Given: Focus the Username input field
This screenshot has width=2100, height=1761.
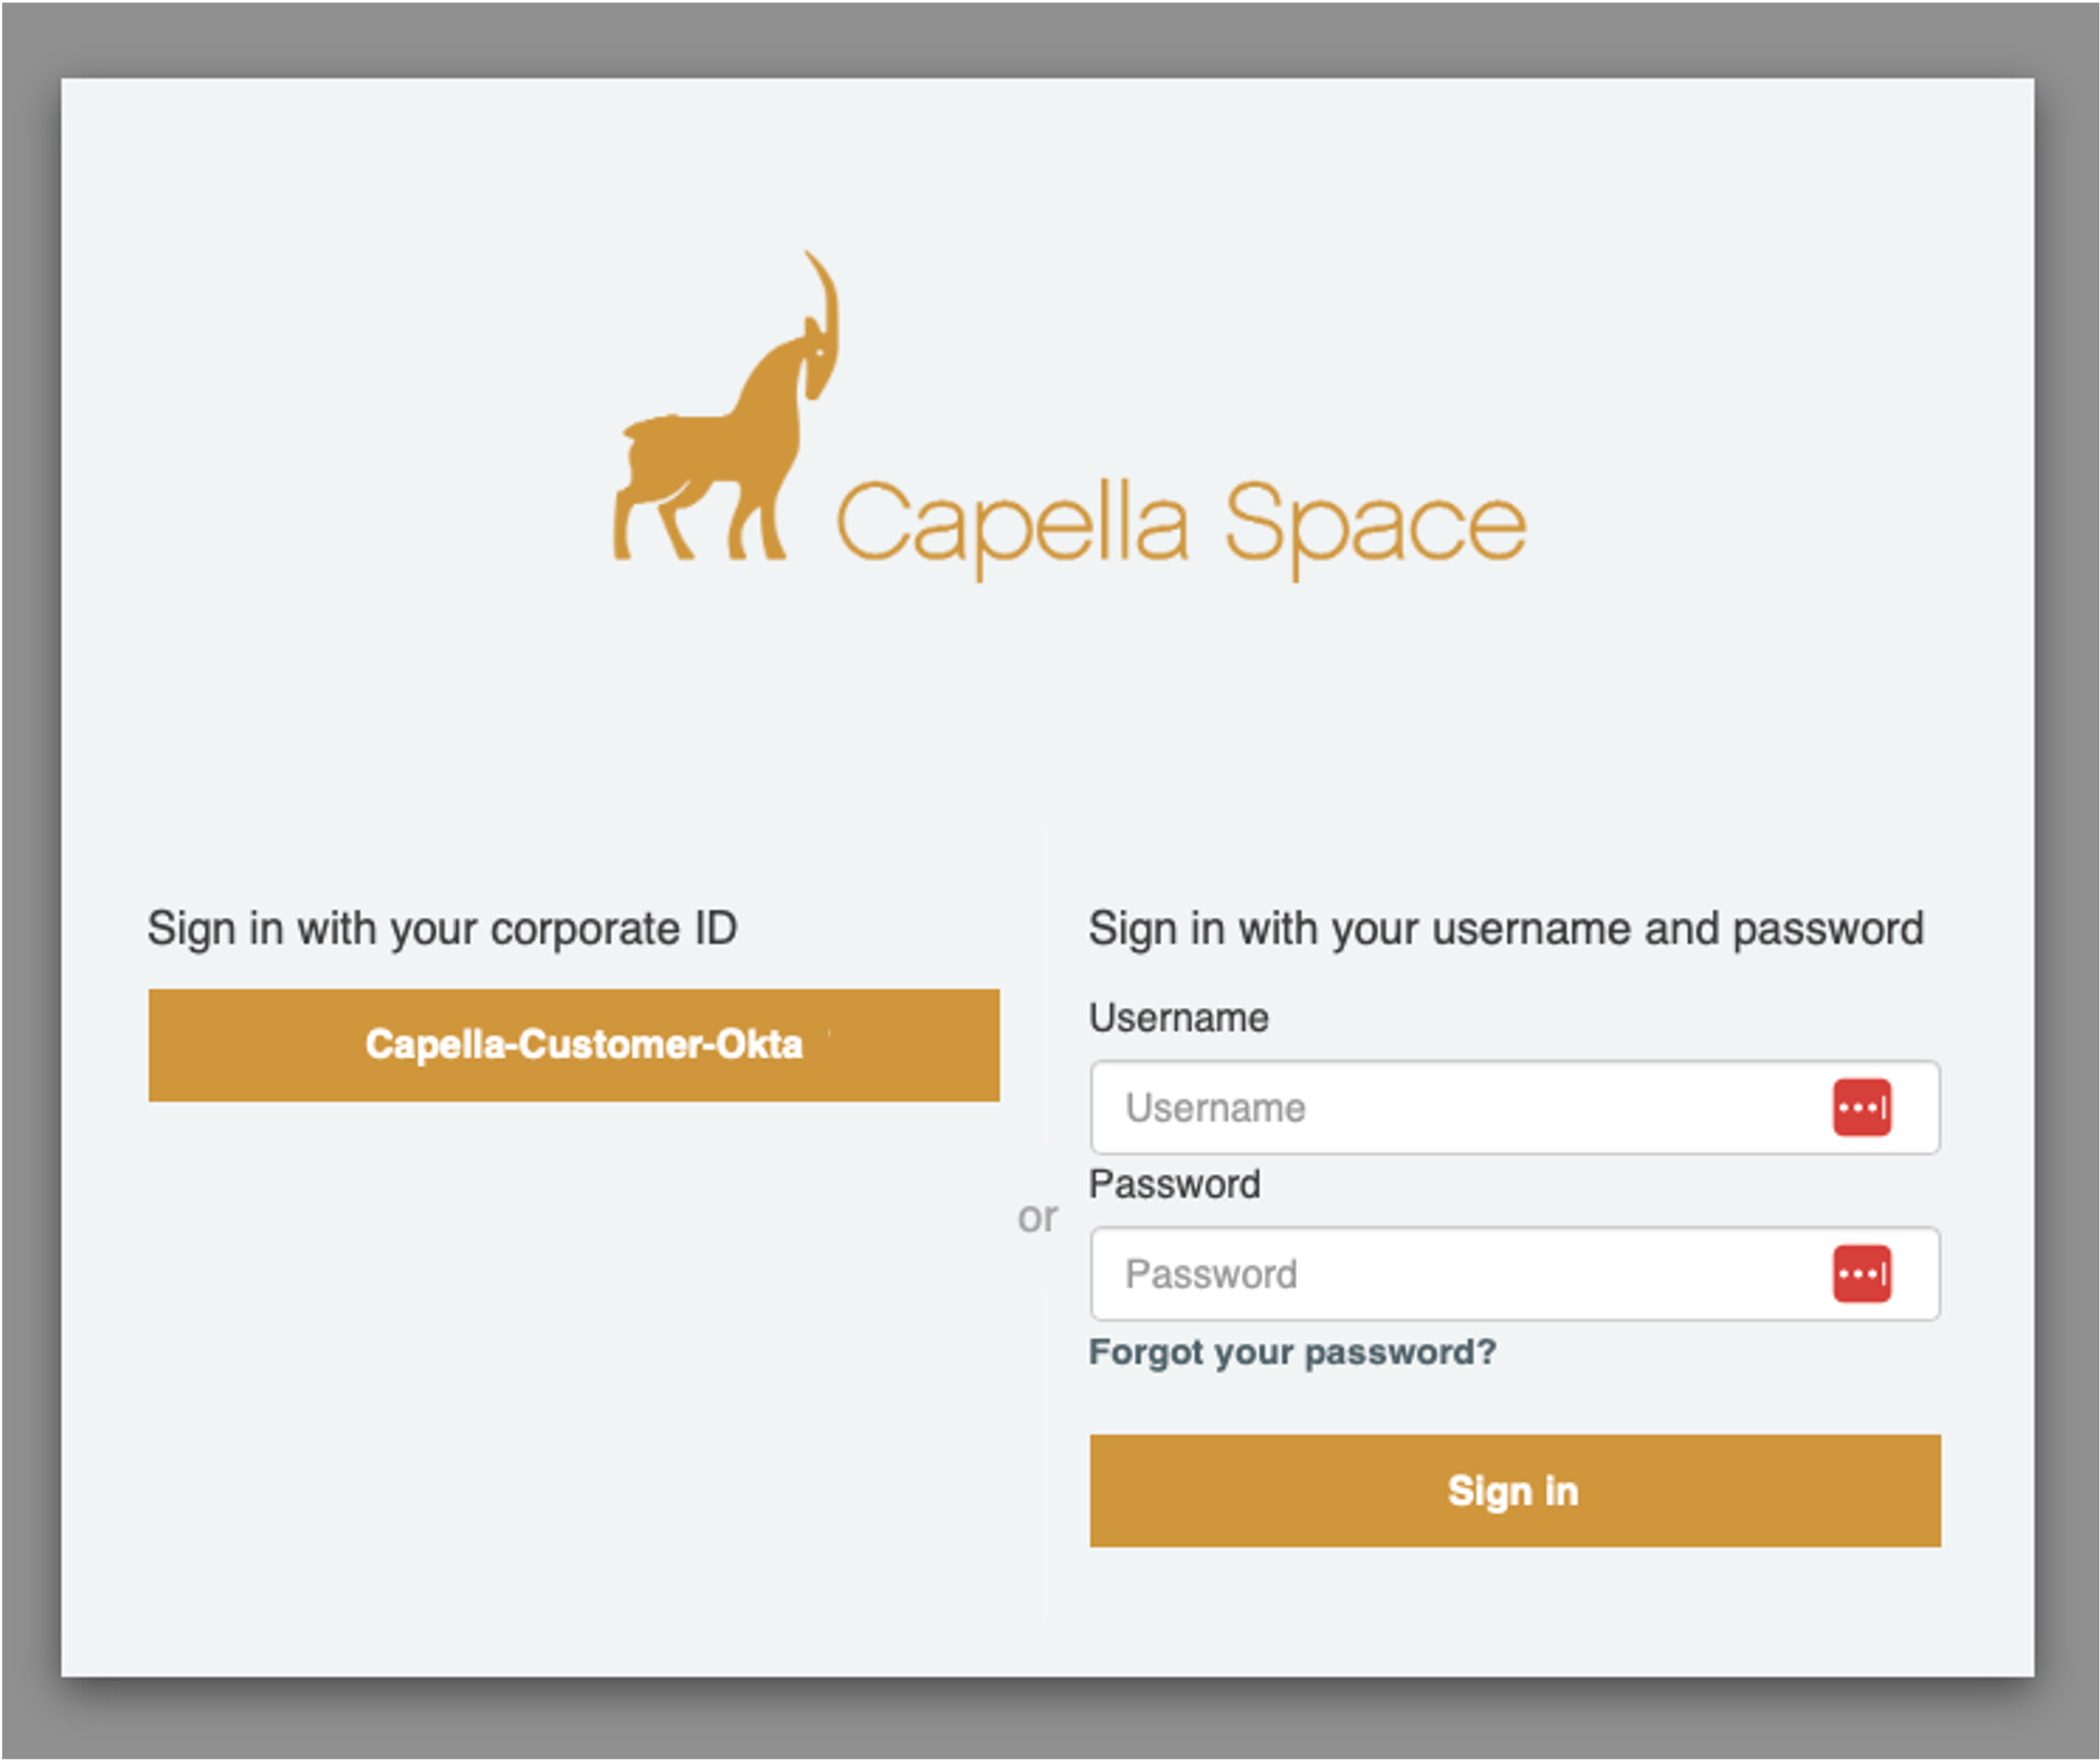Looking at the screenshot, I should pos(1515,1108).
